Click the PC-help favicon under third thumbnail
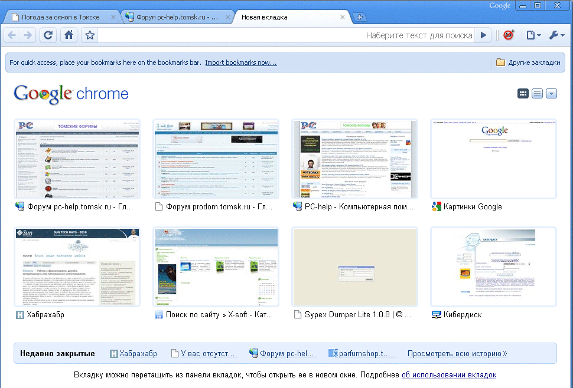 pyautogui.click(x=298, y=206)
